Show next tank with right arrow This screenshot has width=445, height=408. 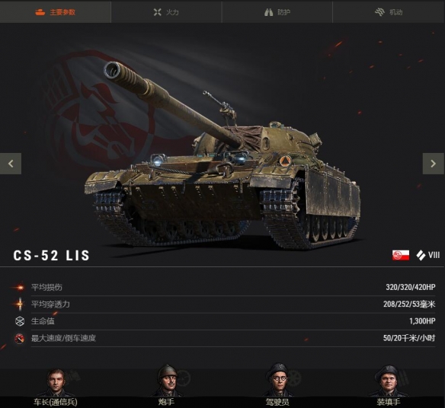coord(434,164)
